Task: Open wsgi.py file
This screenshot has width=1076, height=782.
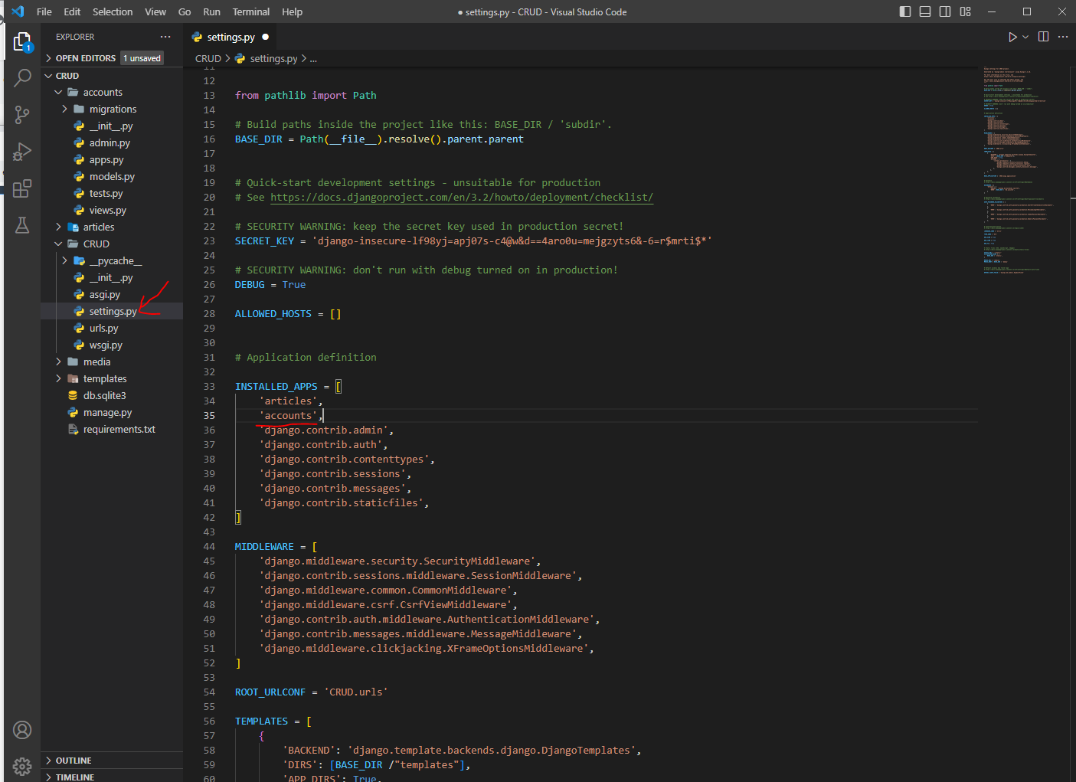Action: point(112,345)
